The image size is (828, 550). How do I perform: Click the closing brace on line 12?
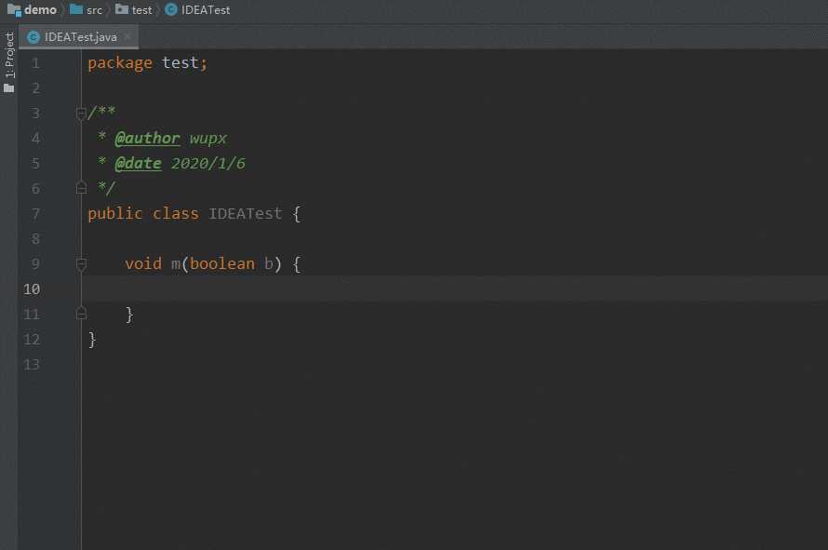[92, 339]
